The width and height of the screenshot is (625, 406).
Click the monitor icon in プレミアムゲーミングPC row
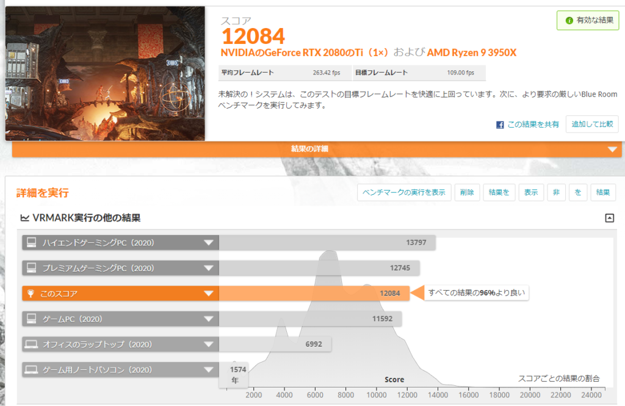[x=32, y=267]
